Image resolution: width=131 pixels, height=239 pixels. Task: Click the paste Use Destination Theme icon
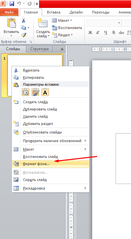tap(25, 92)
